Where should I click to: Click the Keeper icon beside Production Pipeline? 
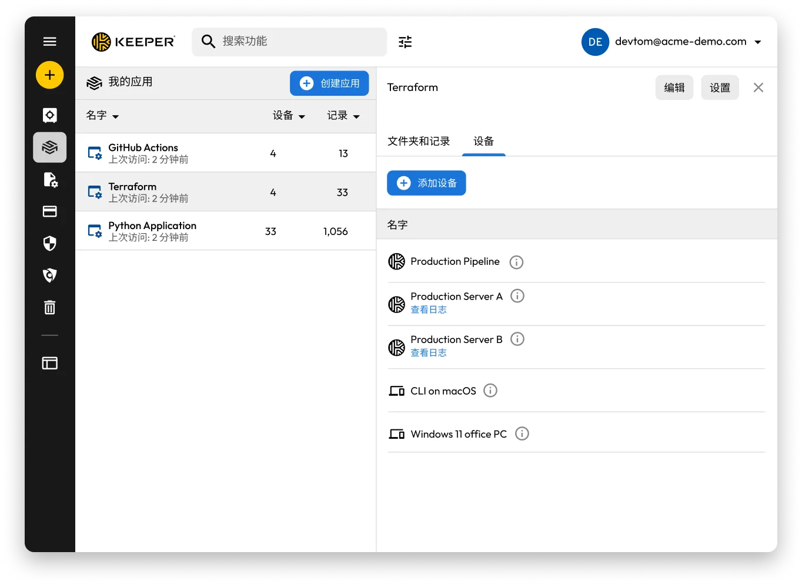tap(397, 261)
